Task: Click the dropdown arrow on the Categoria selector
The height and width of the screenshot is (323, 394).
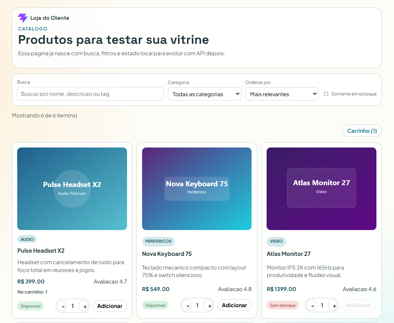Action: coord(237,94)
